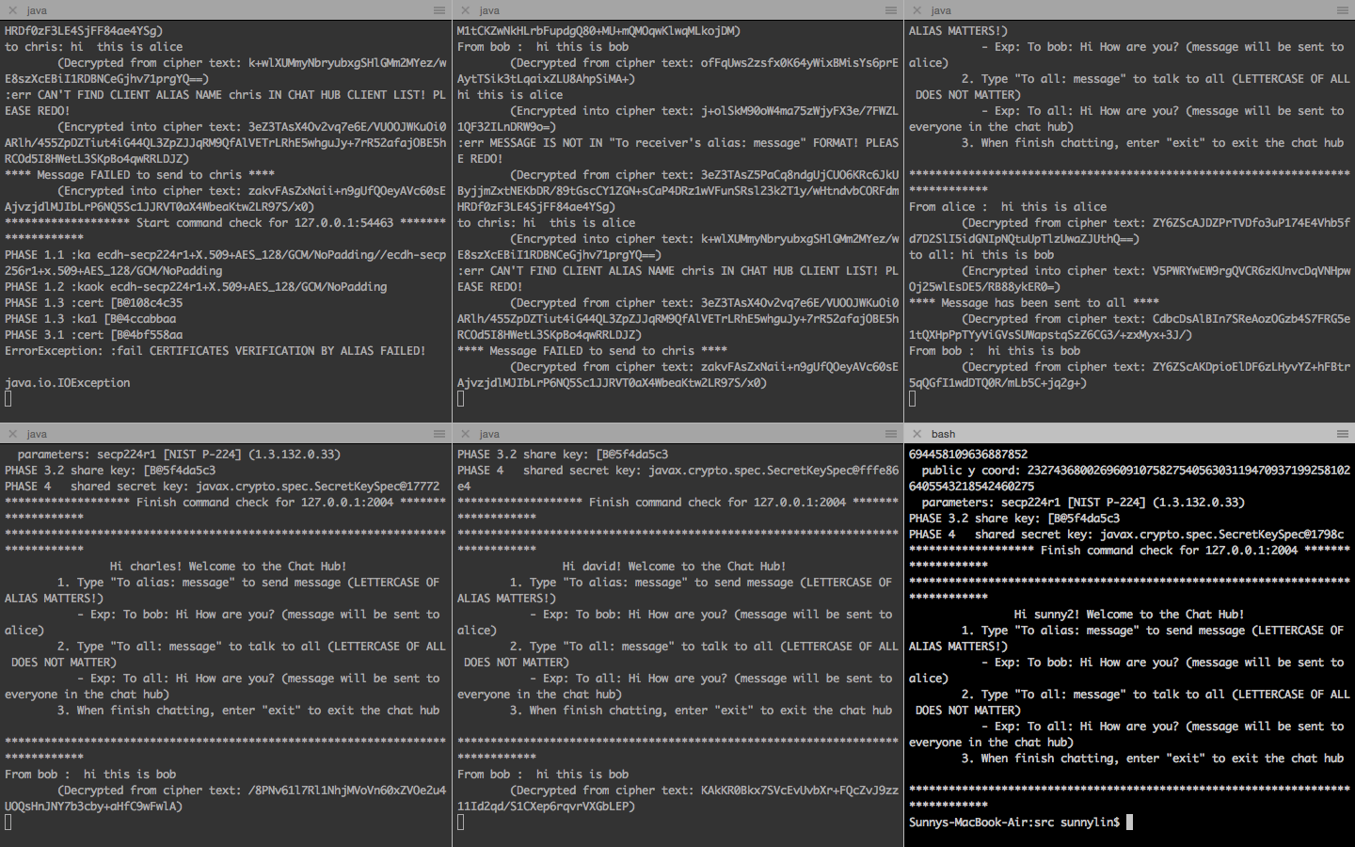Click the '**** Message has been sent to all ****' line
Image resolution: width=1355 pixels, height=847 pixels.
click(1034, 303)
